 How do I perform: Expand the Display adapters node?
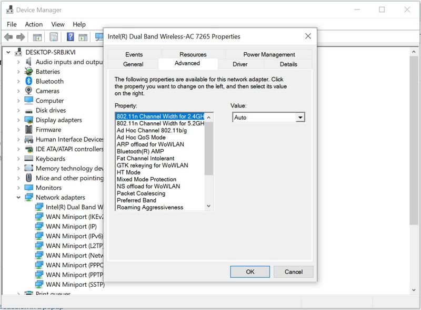18,120
